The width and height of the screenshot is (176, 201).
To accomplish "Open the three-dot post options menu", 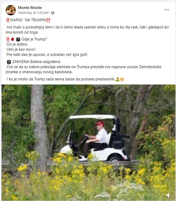I will pyautogui.click(x=167, y=10).
